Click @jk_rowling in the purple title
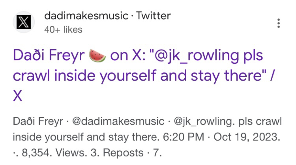This screenshot has width=296, height=165. tap(193, 56)
